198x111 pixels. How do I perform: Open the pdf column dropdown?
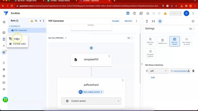(158, 71)
